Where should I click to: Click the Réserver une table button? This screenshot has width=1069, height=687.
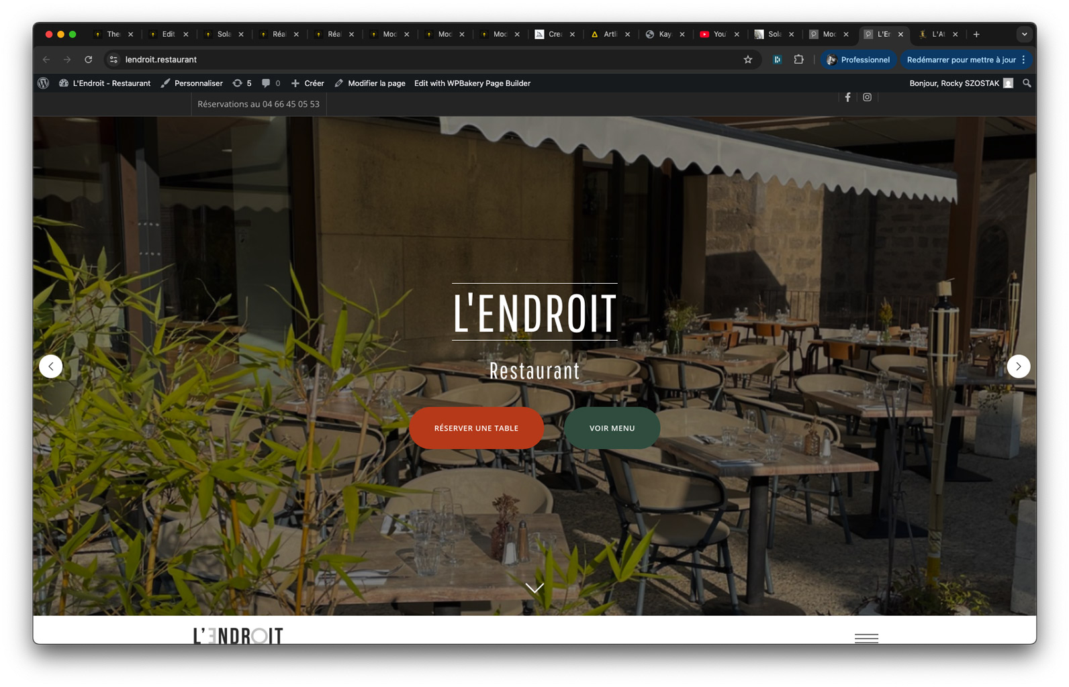(x=476, y=428)
